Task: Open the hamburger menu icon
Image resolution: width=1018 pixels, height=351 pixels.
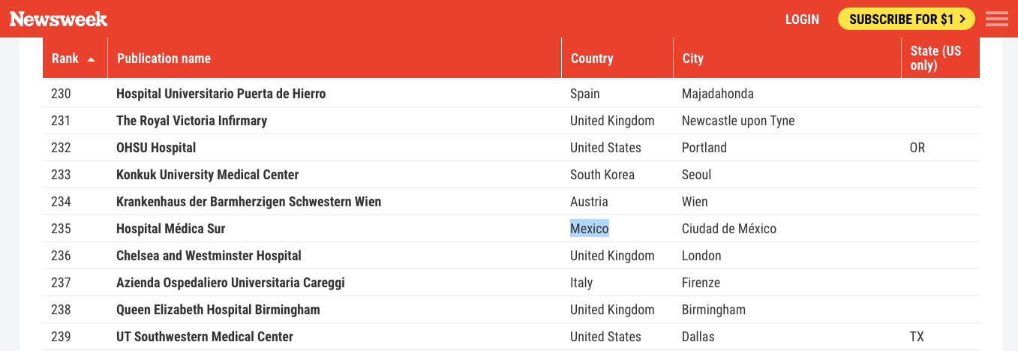Action: pyautogui.click(x=996, y=19)
